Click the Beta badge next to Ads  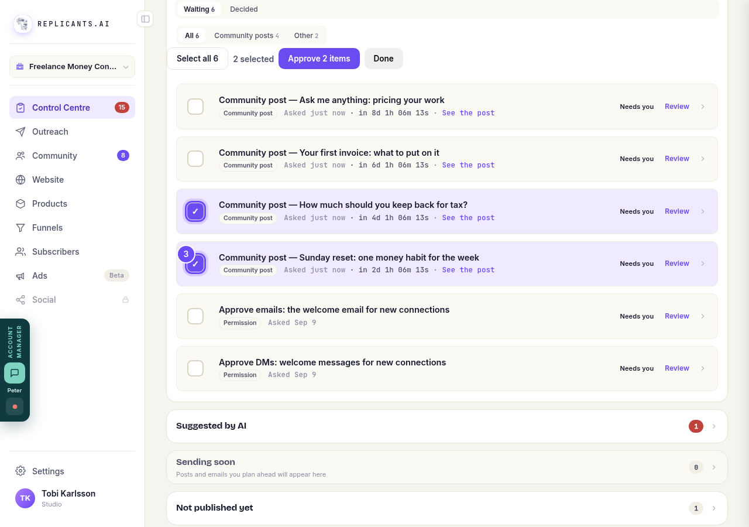pyautogui.click(x=116, y=276)
